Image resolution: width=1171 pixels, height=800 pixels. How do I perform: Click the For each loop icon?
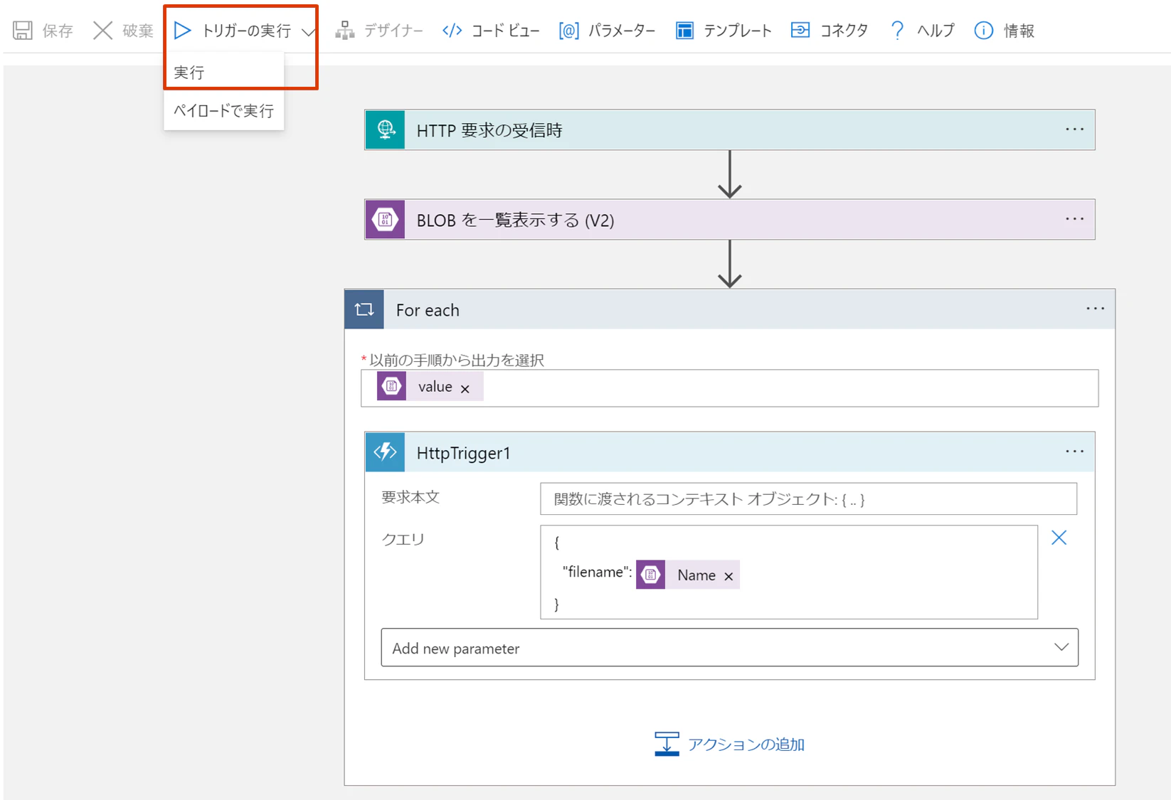(x=364, y=309)
